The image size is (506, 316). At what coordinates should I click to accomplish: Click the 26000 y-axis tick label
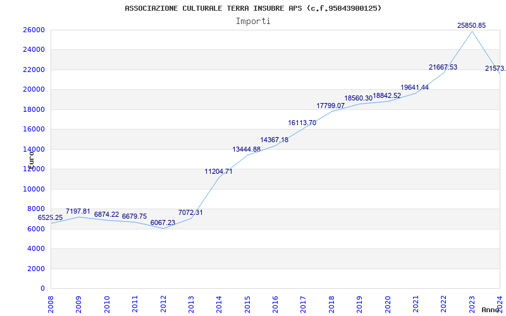point(34,30)
